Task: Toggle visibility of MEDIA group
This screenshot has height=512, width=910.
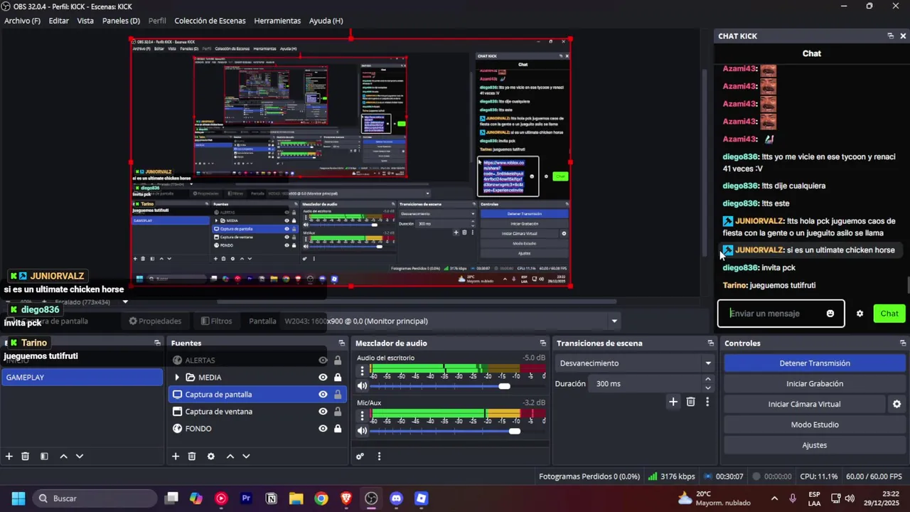Action: [x=323, y=378]
